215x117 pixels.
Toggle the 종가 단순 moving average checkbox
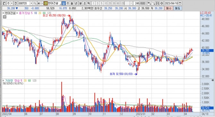17,13
